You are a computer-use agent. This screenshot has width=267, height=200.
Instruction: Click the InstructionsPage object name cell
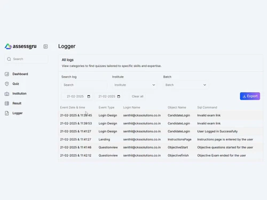179,139
